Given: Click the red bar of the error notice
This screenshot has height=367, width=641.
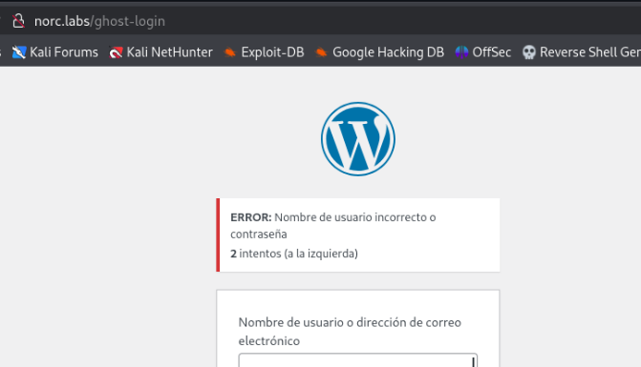Looking at the screenshot, I should [x=218, y=234].
